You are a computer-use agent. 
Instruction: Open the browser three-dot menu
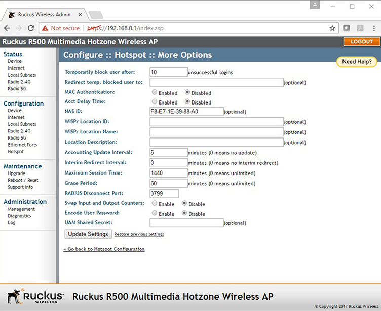(x=373, y=28)
